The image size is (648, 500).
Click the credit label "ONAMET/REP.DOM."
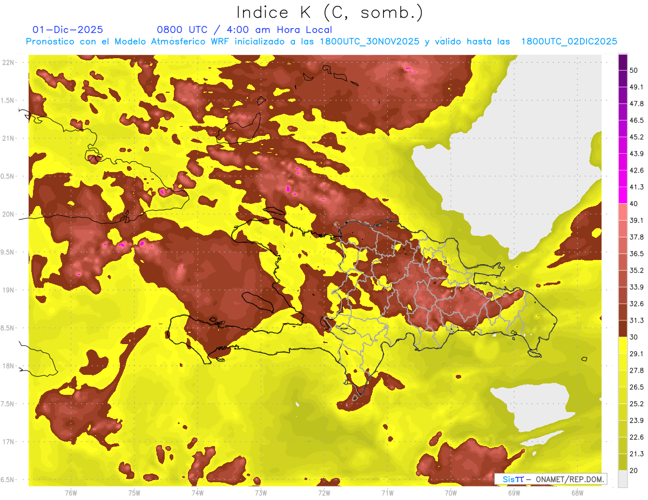pyautogui.click(x=569, y=479)
